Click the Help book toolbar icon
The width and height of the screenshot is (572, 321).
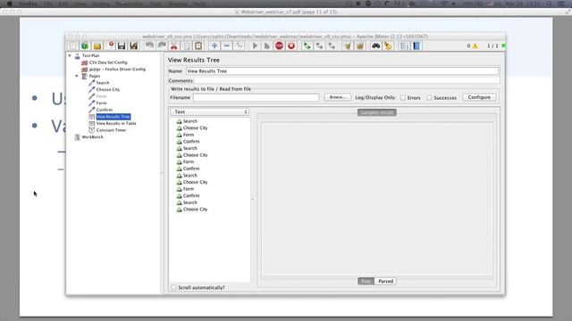(416, 45)
